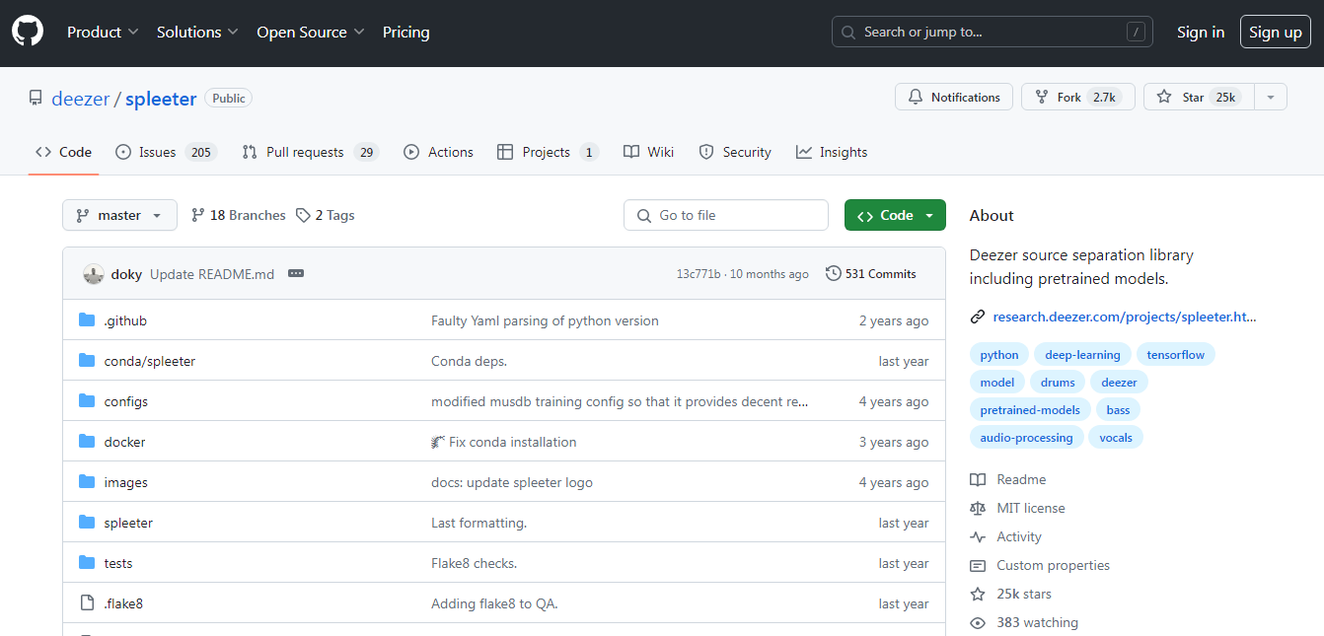Click the configs folder icon
The width and height of the screenshot is (1324, 636).
(87, 401)
